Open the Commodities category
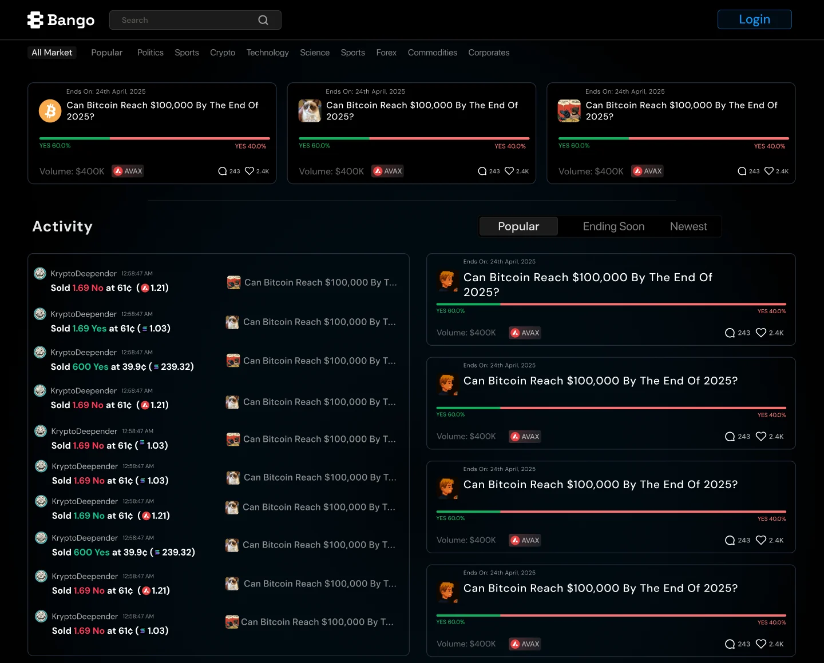This screenshot has height=663, width=824. coord(433,53)
